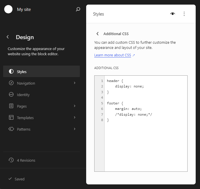Click the Styles half-circle icon
The height and width of the screenshot is (189, 200).
tap(11, 71)
